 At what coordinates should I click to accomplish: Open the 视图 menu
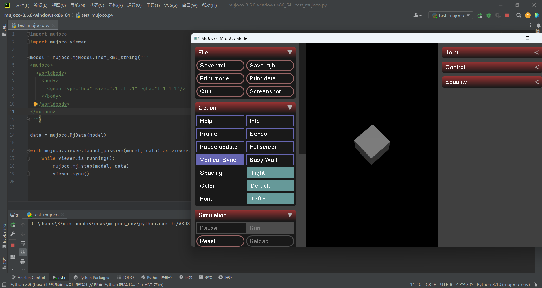click(59, 5)
